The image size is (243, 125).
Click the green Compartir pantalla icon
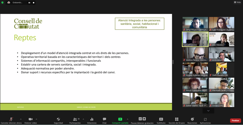tap(120, 119)
